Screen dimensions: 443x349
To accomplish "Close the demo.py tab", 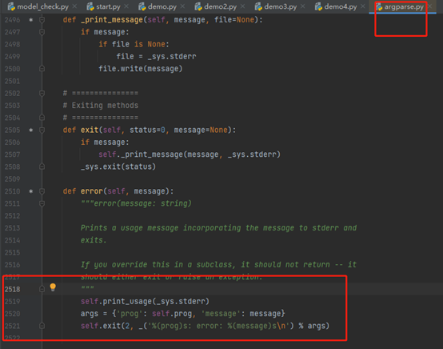I will click(x=183, y=6).
